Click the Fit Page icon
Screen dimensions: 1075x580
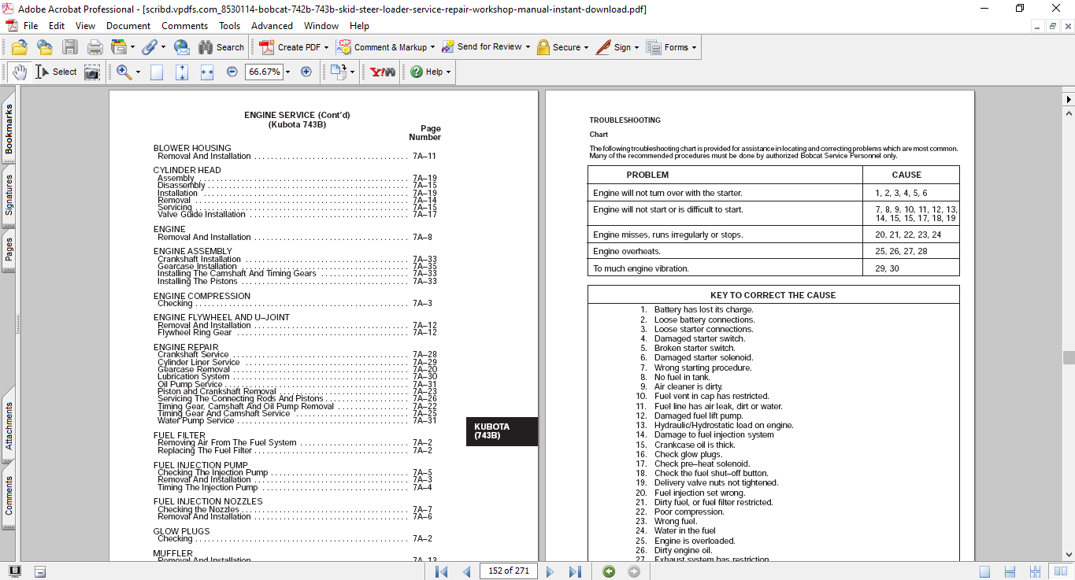[x=182, y=72]
